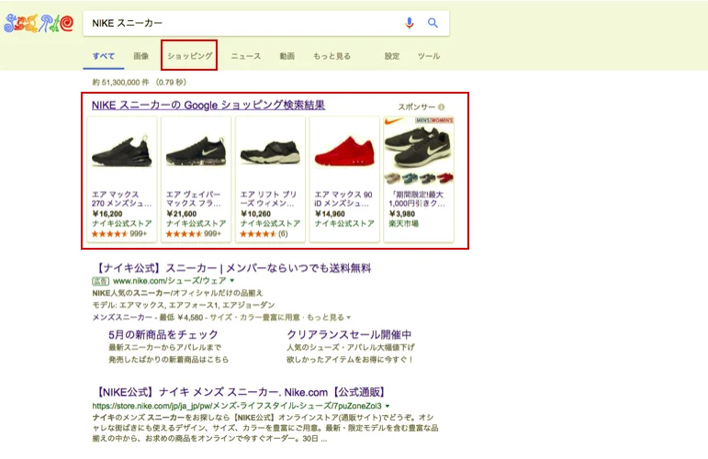Screen dimensions: 708x459
Task: Expand the もっと見る menu
Action: [332, 56]
